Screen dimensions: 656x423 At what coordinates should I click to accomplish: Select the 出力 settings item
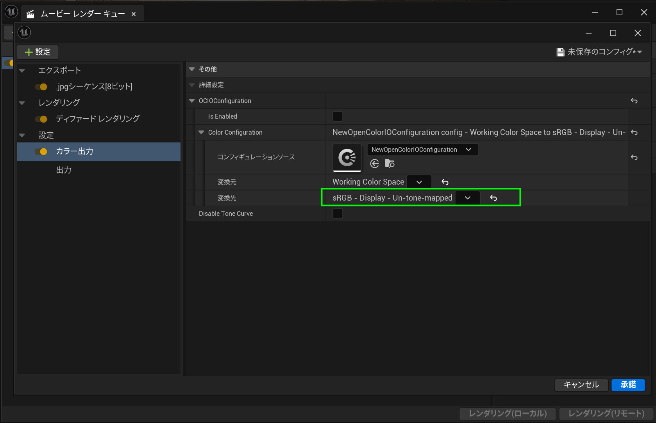point(64,170)
